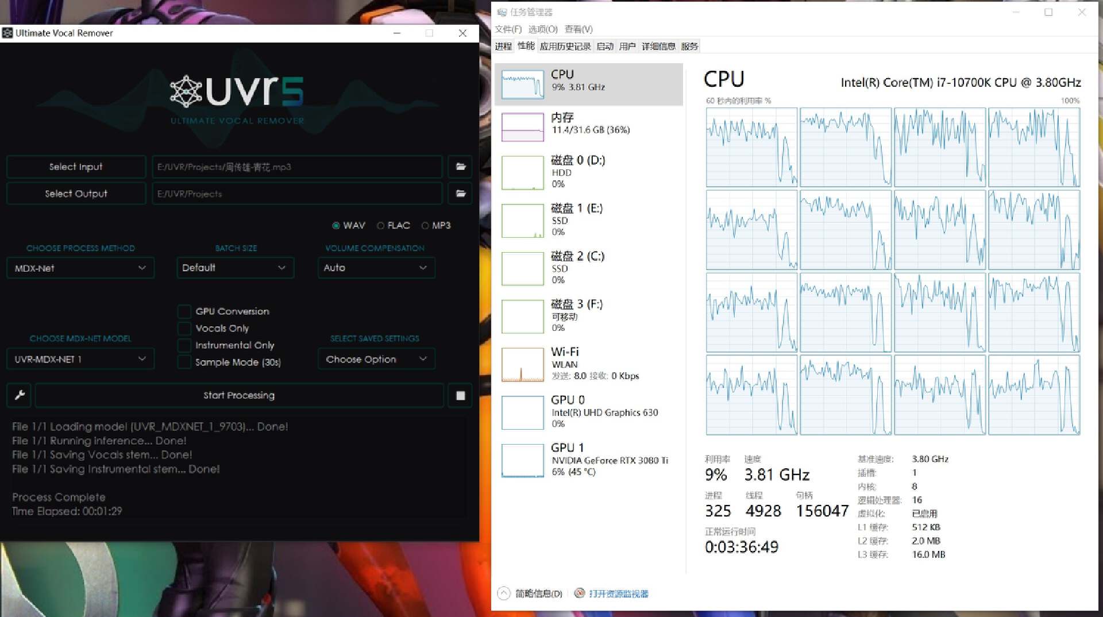The height and width of the screenshot is (617, 1103).
Task: Switch to the 启动 tab
Action: 605,47
